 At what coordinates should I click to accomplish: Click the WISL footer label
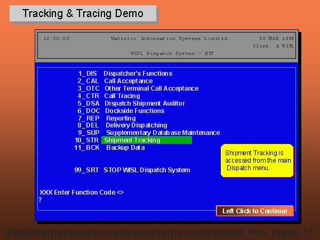pyautogui.click(x=258, y=233)
